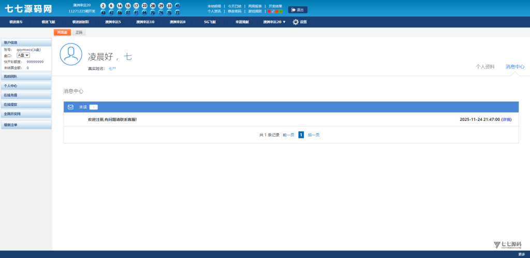Select the orange theme color swatch

pos(277,11)
